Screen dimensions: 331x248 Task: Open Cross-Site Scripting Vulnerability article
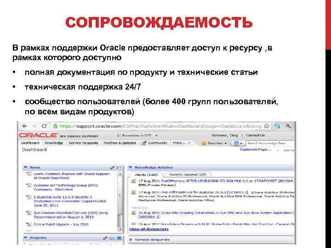tap(228, 213)
